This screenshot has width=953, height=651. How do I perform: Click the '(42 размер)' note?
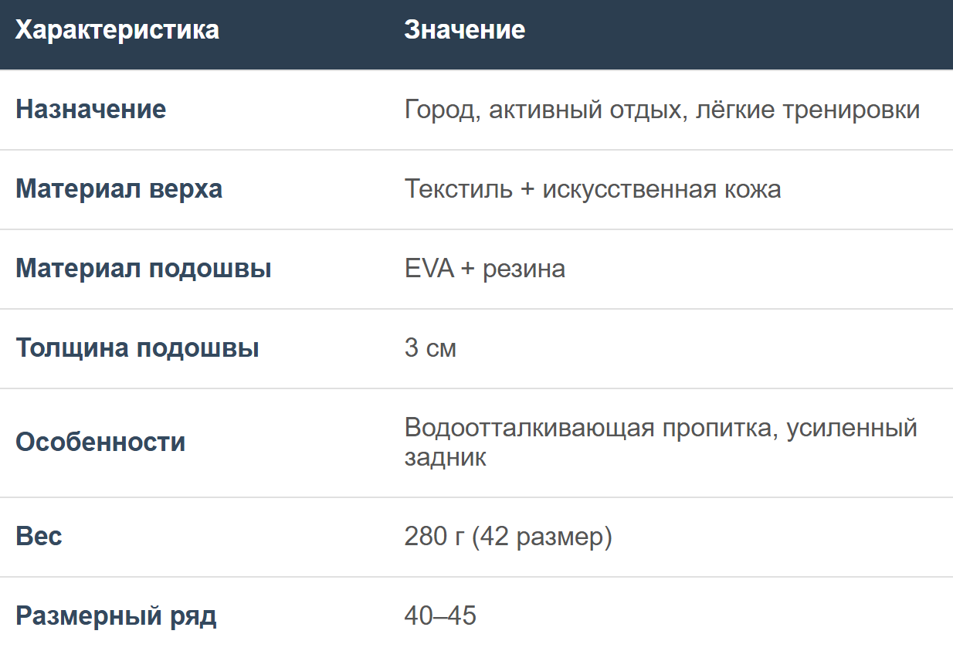coord(541,537)
